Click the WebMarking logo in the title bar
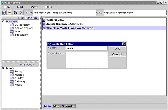 pyautogui.click(x=3, y=3)
